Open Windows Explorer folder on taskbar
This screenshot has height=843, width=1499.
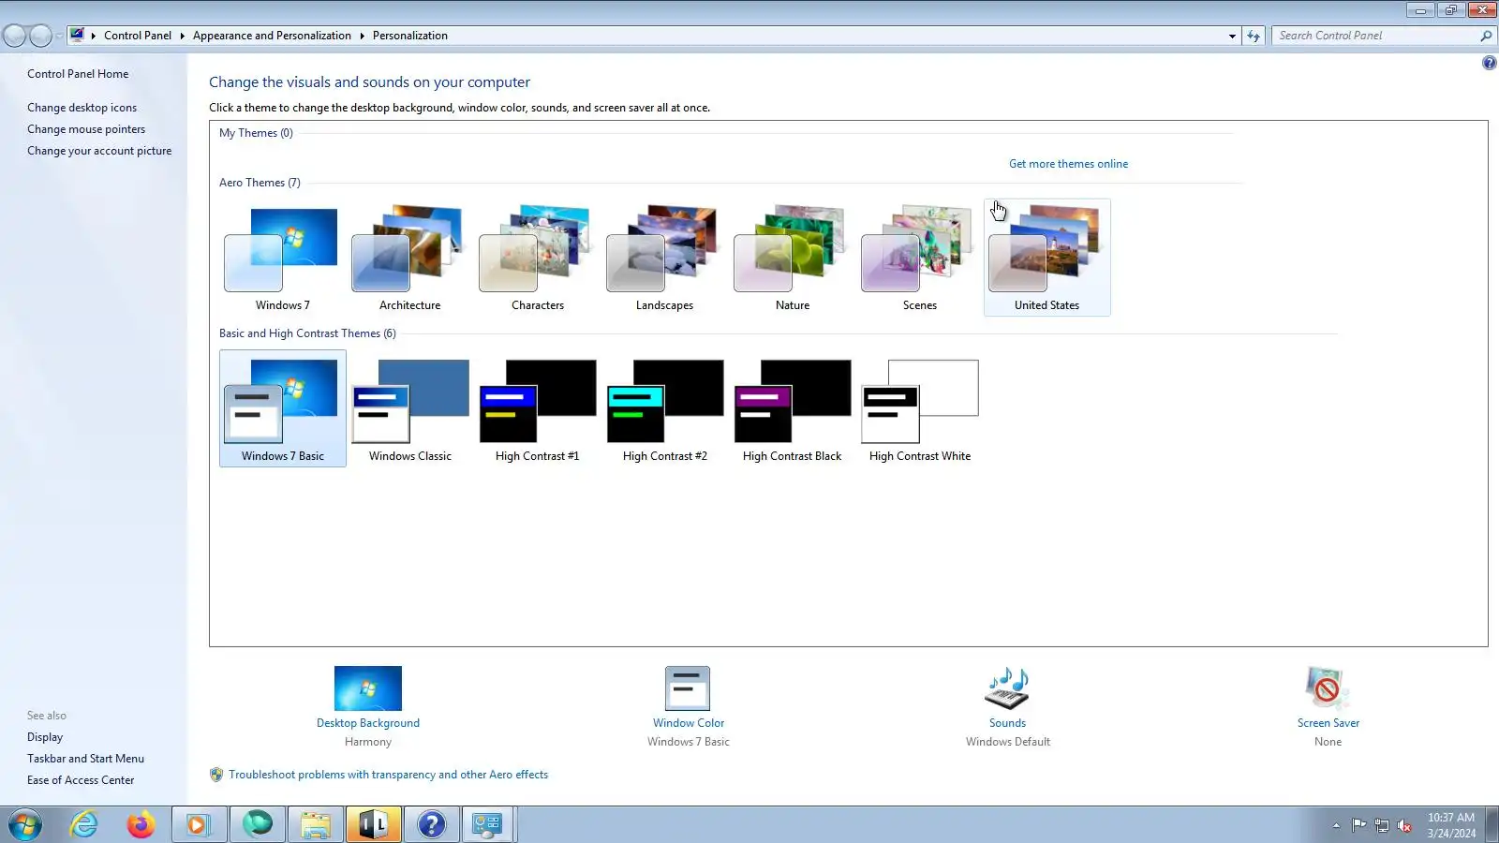(x=316, y=825)
